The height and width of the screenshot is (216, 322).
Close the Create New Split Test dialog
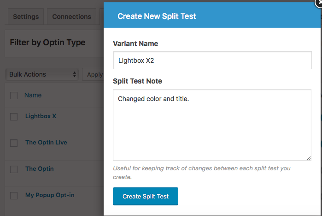(318, 2)
